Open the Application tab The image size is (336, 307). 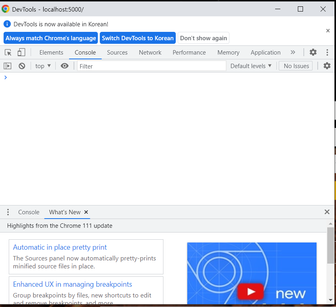click(266, 53)
